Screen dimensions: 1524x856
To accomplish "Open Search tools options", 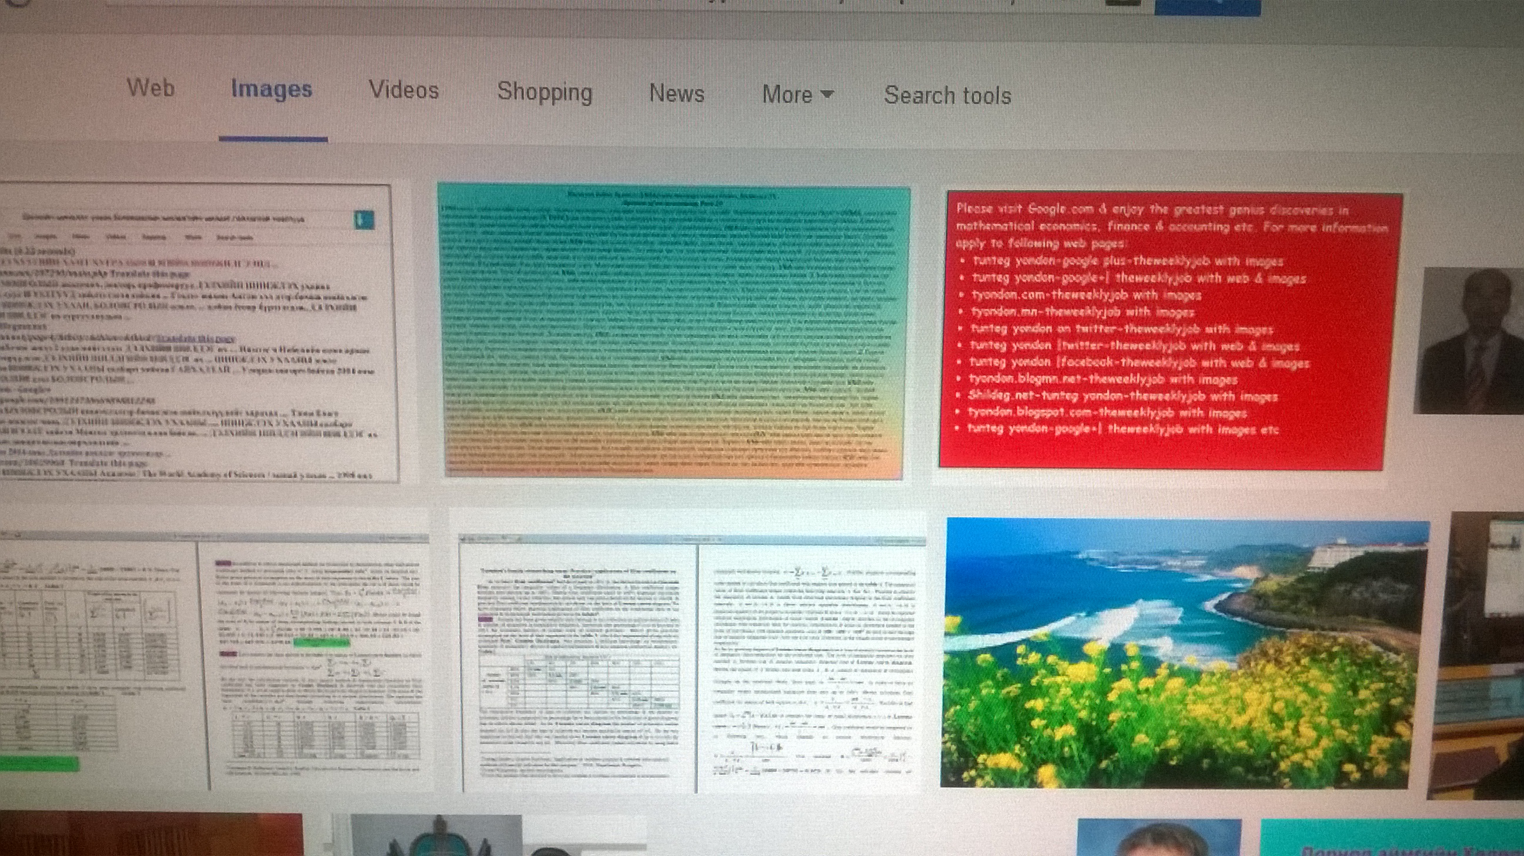I will pos(948,96).
